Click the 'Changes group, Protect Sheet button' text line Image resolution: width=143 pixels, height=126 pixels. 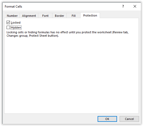33,36
